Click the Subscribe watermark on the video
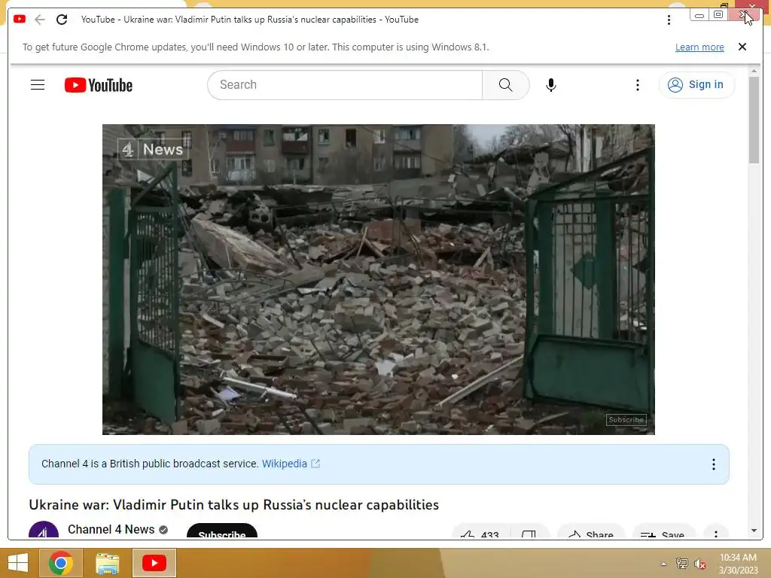This screenshot has width=771, height=578. 626,420
